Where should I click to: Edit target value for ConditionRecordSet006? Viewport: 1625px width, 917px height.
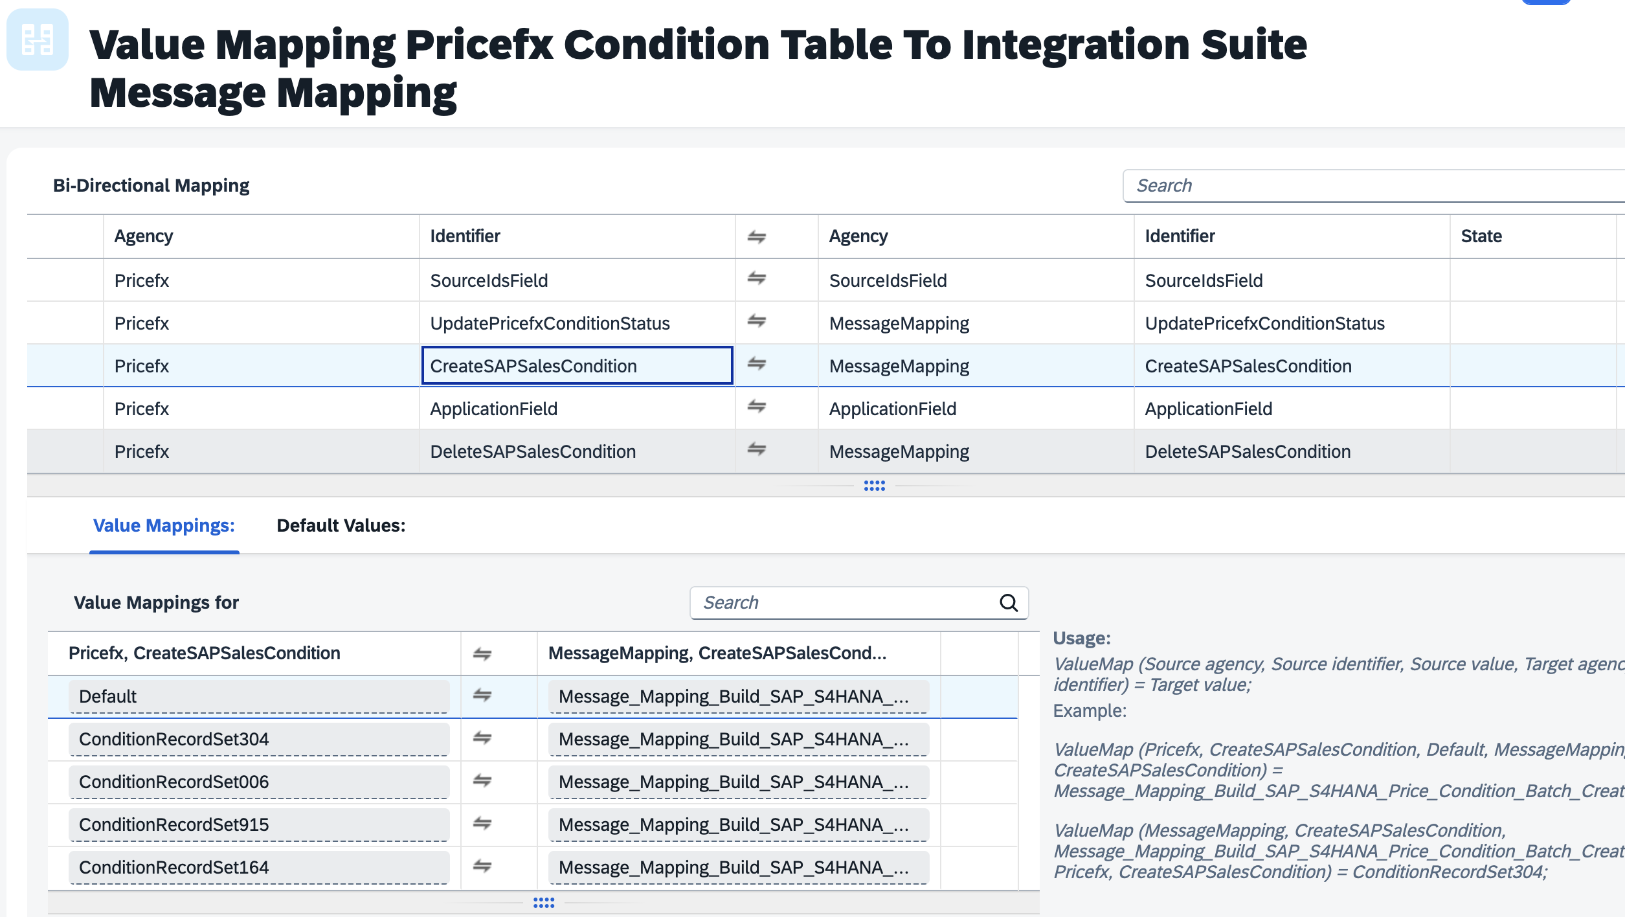pyautogui.click(x=738, y=782)
